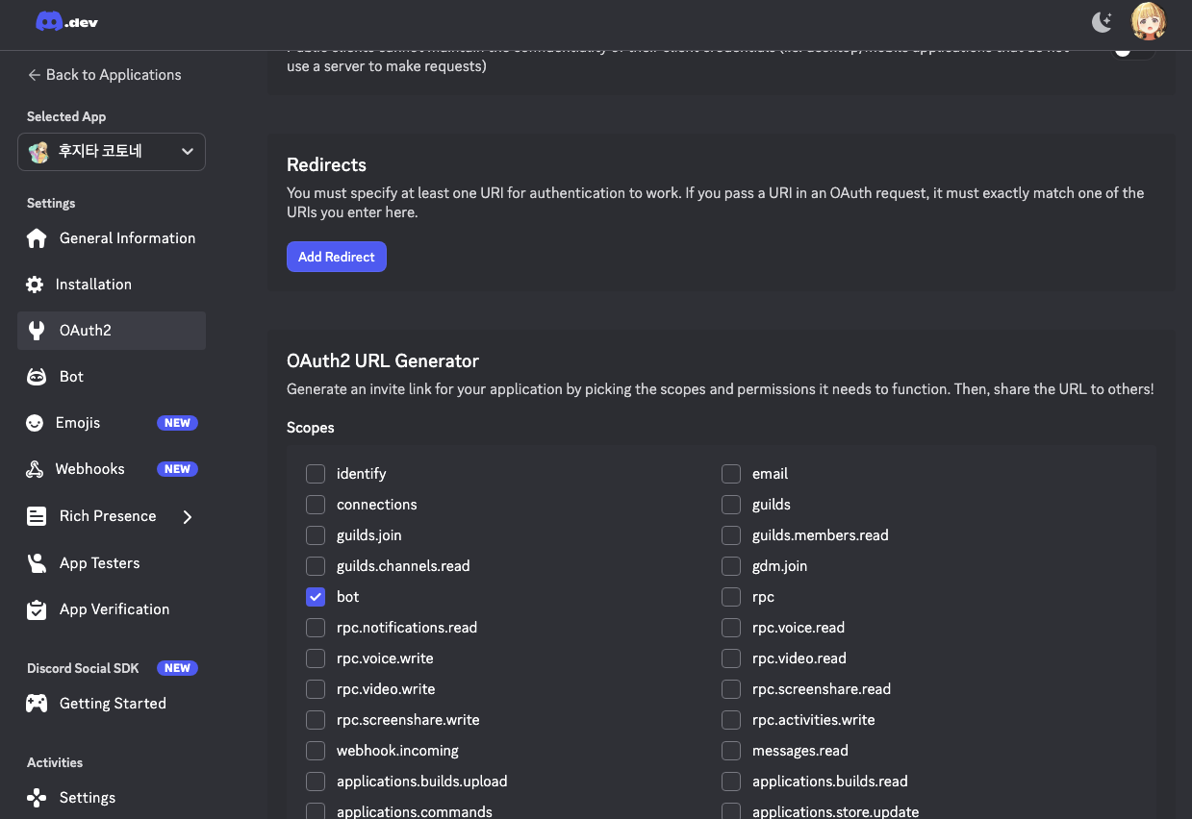Tick the guilds scope checkbox
The height and width of the screenshot is (819, 1192).
click(x=731, y=505)
